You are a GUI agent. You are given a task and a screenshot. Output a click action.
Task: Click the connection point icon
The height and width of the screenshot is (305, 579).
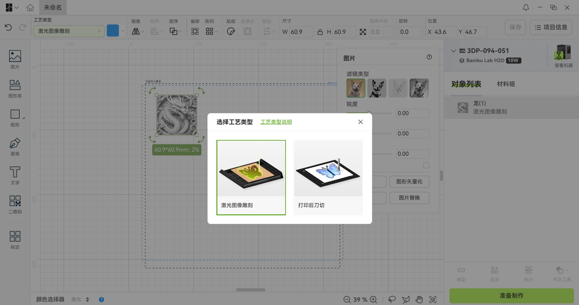pyautogui.click(x=248, y=31)
